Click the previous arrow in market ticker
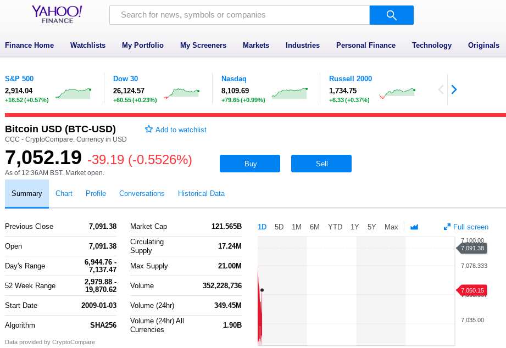This screenshot has height=348, width=506. tap(441, 89)
